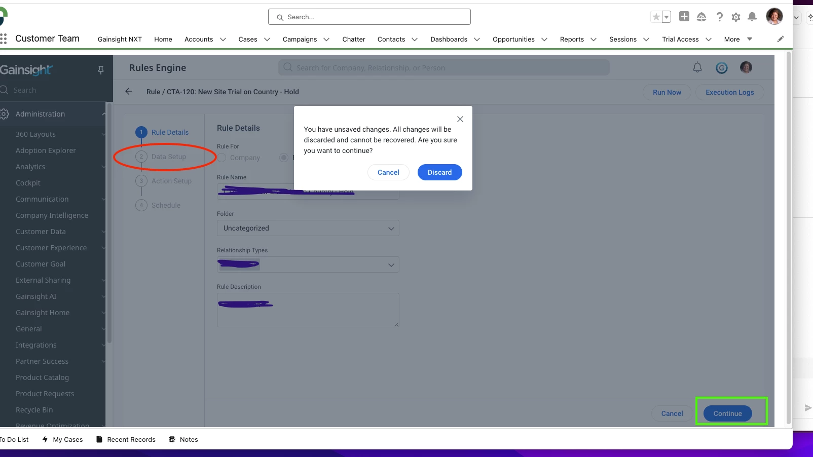Image resolution: width=813 pixels, height=457 pixels.
Task: Click sidebar search magnifier icon
Action: point(4,90)
